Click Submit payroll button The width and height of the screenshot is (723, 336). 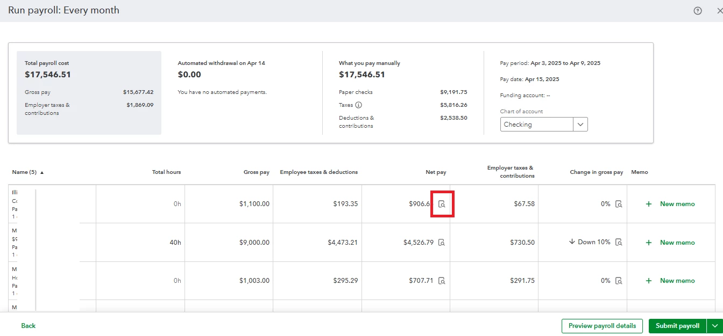pos(678,326)
